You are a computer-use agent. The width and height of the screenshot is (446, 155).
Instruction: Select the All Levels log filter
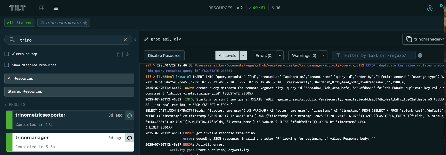tap(227, 55)
